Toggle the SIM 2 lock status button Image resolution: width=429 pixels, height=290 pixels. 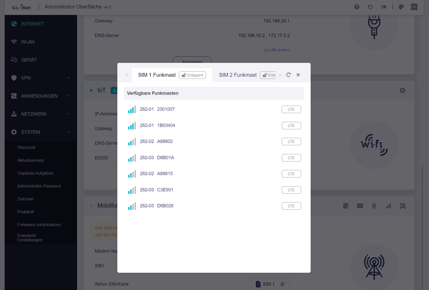(268, 75)
